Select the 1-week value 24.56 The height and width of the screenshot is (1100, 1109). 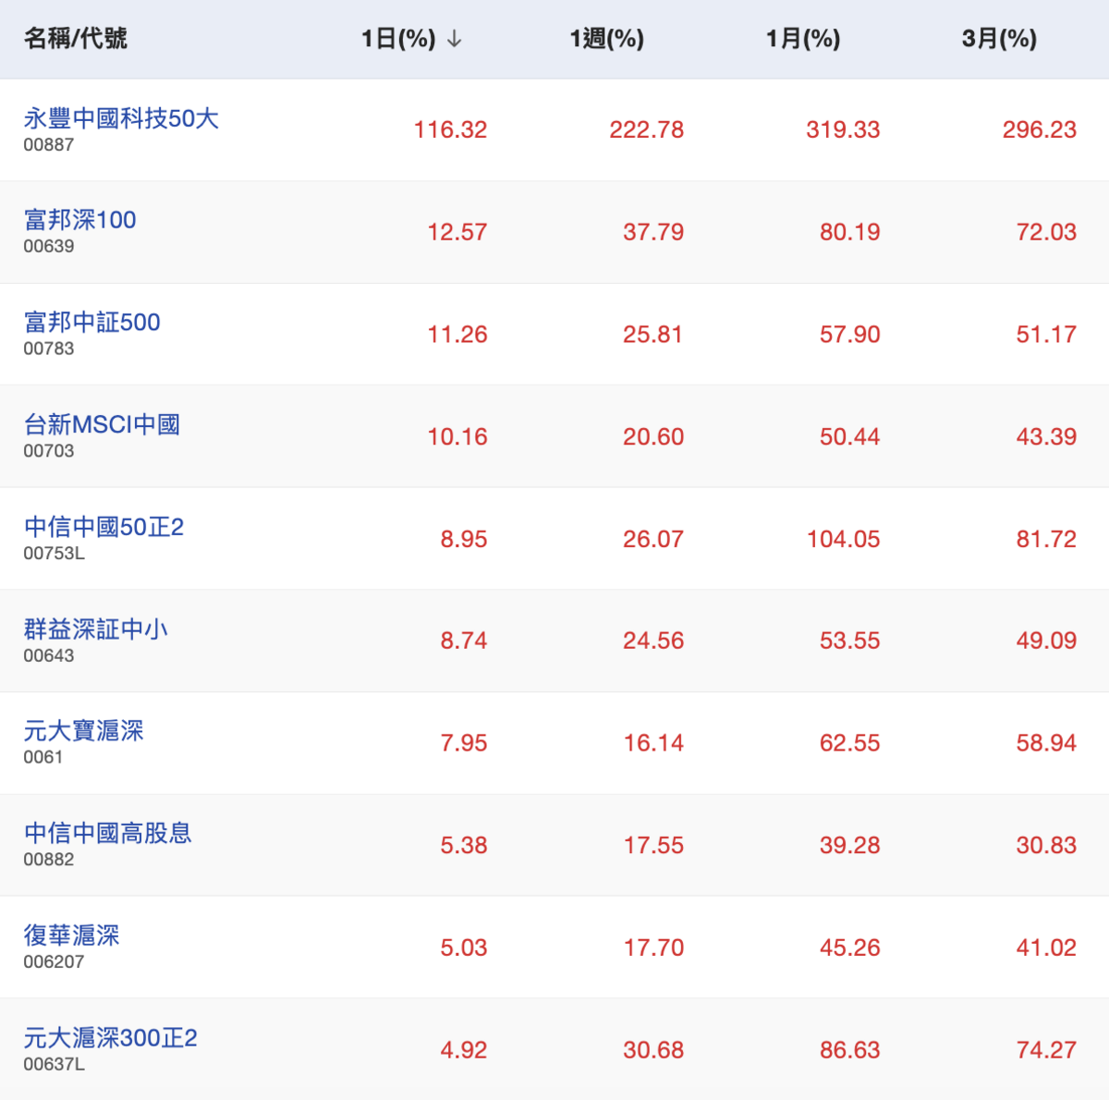pos(653,641)
